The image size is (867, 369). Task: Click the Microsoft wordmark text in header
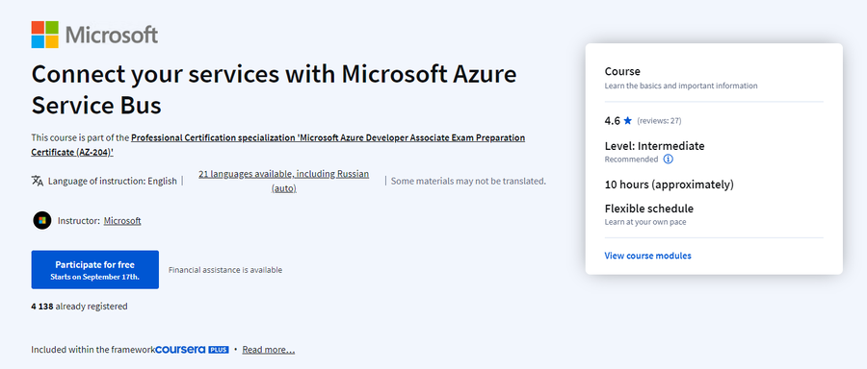tap(112, 36)
